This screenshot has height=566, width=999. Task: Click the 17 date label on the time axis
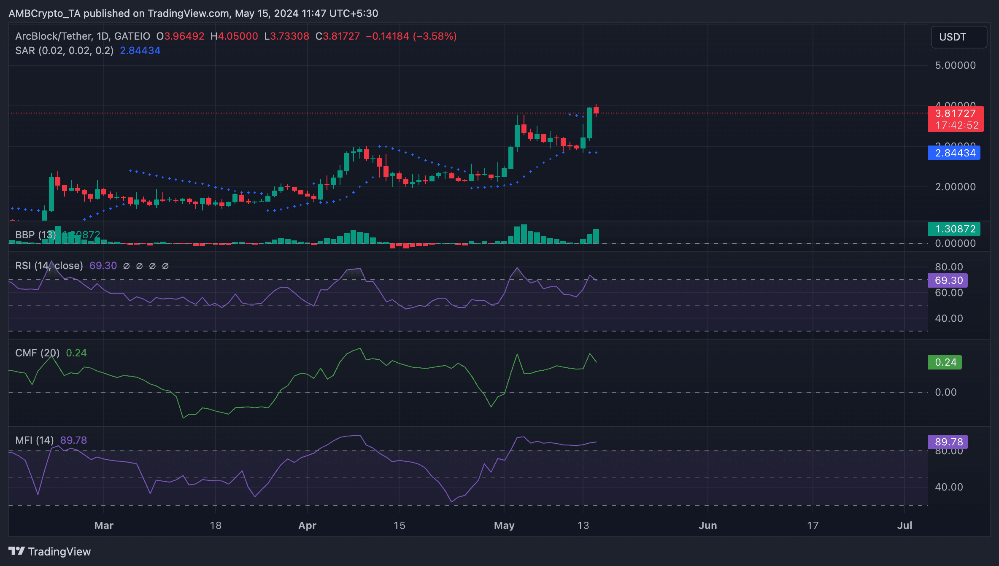click(x=813, y=526)
